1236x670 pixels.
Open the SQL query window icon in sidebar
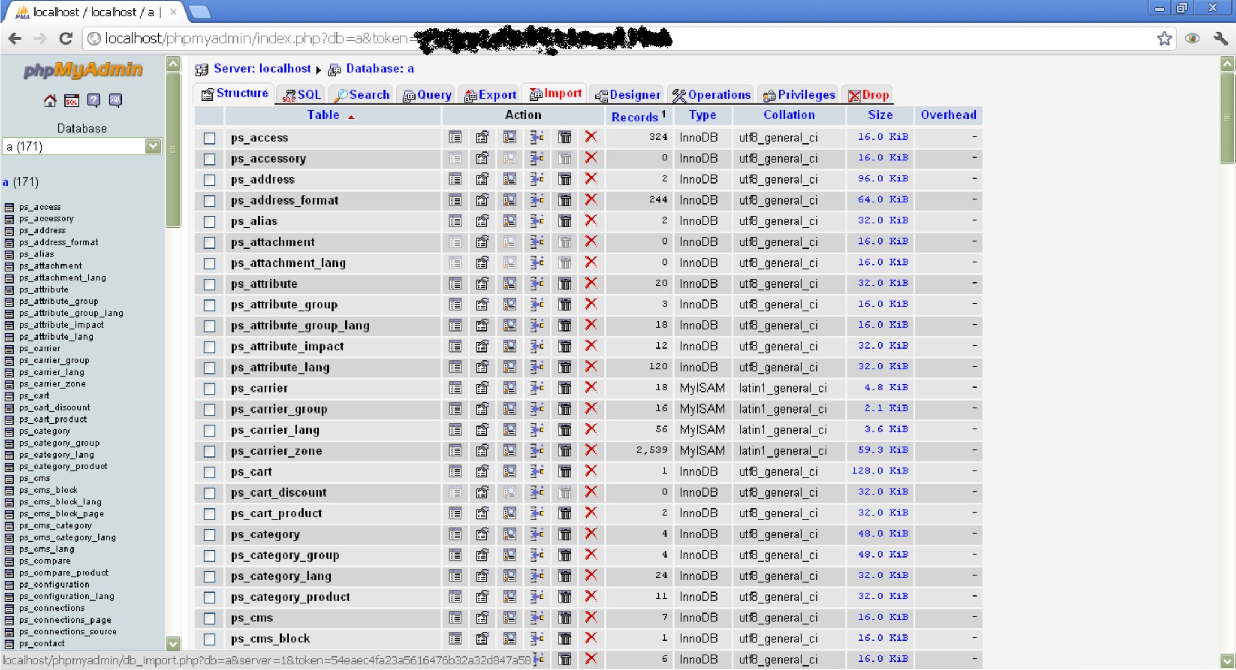click(x=71, y=101)
